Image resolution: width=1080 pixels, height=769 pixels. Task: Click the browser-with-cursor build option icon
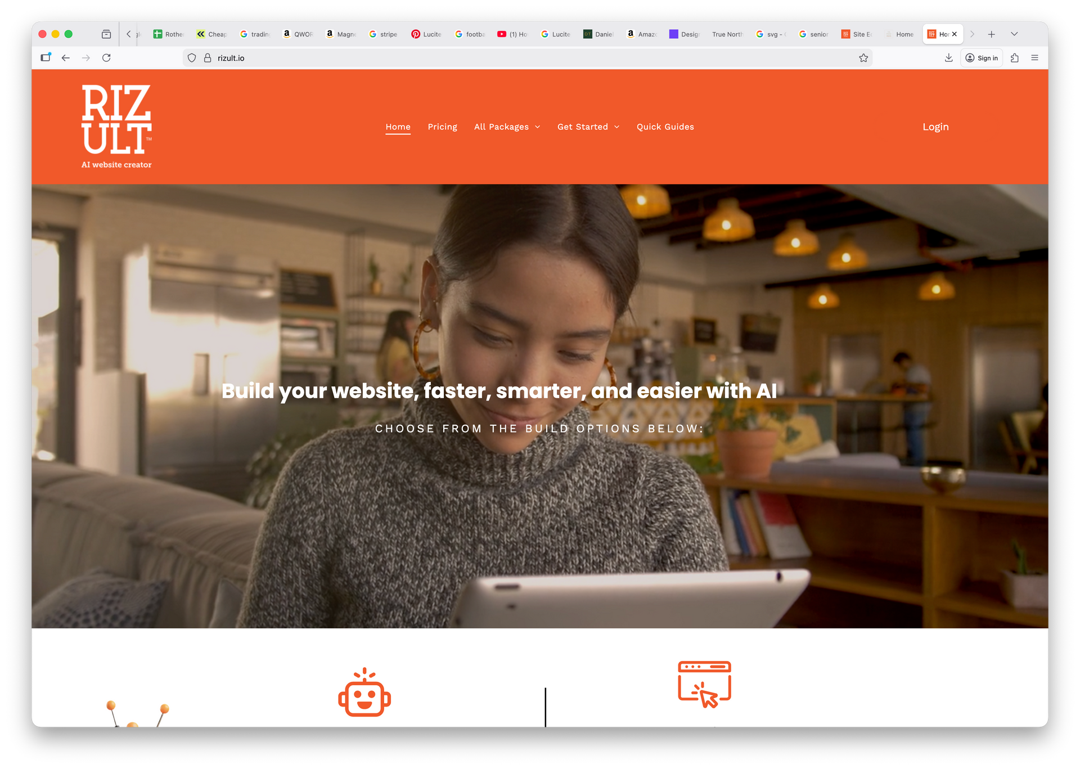[705, 684]
